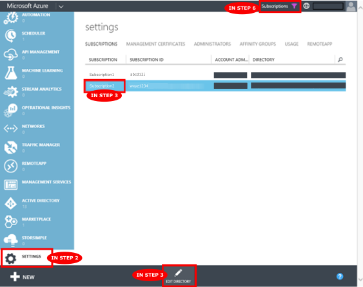
Task: Click the scrollbar up arrow
Action: click(360, 8)
